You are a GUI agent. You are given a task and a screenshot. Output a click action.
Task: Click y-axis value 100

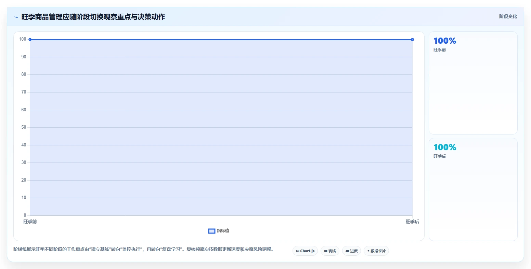pos(23,39)
